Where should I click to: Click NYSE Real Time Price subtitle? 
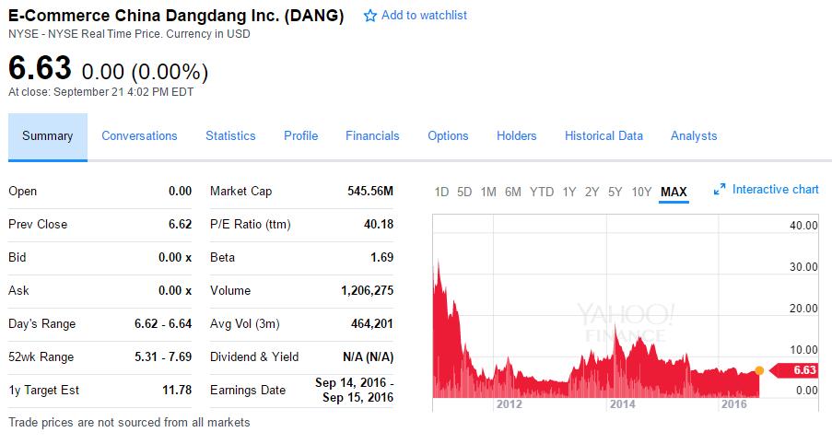tap(129, 34)
